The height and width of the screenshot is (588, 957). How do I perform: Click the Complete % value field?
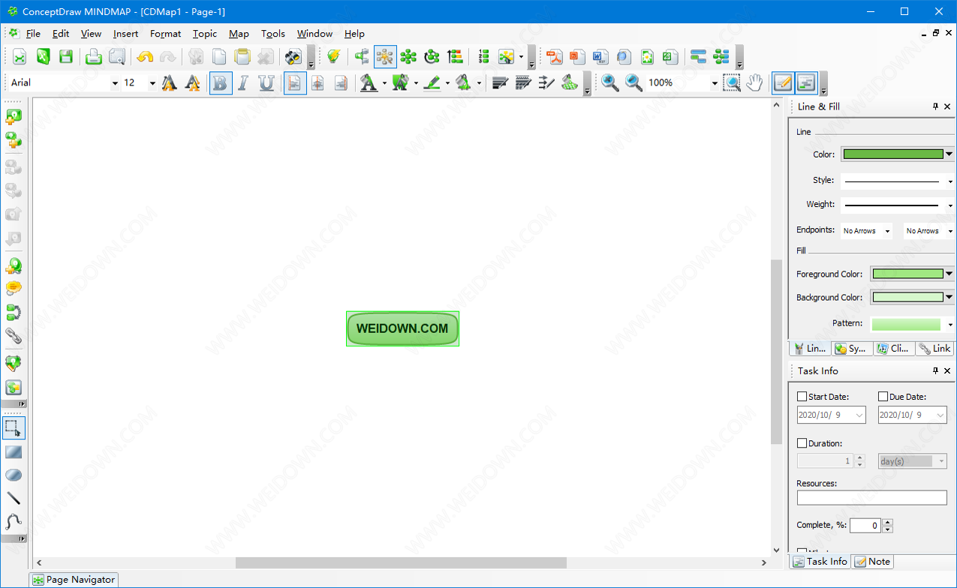tap(865, 526)
